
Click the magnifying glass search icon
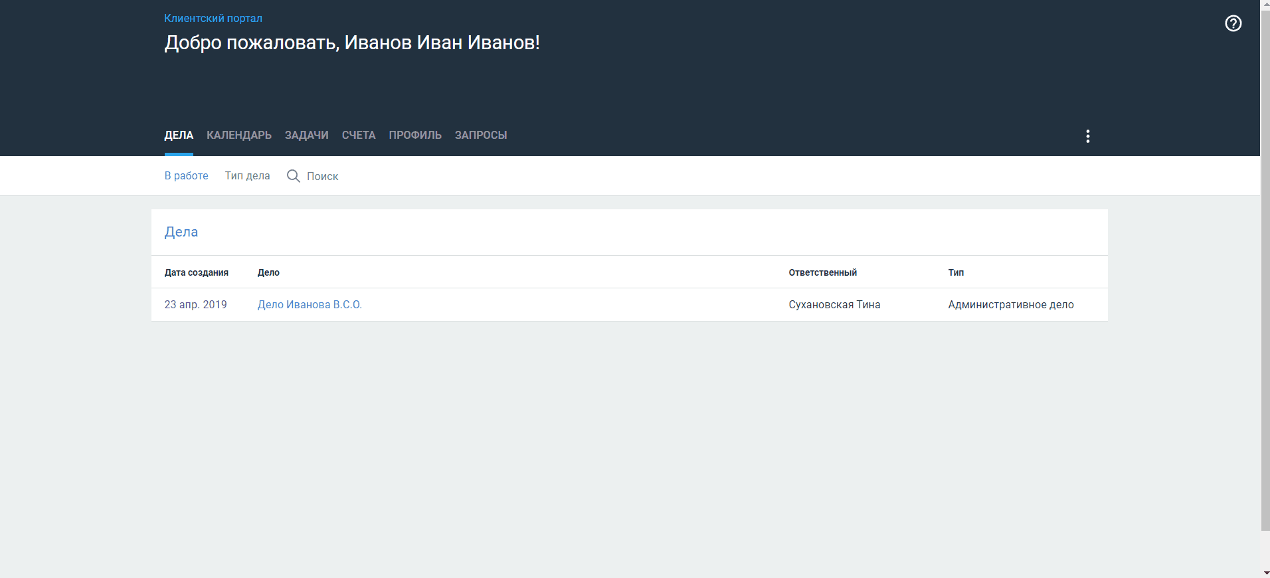coord(293,176)
